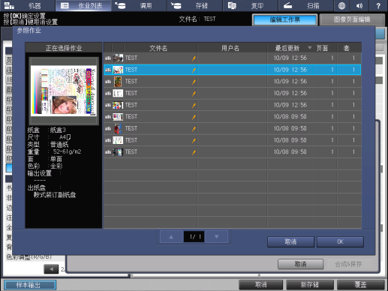Screen dimensions: 388x291
Task: Go to next page with down arrow
Action: [x=217, y=237]
